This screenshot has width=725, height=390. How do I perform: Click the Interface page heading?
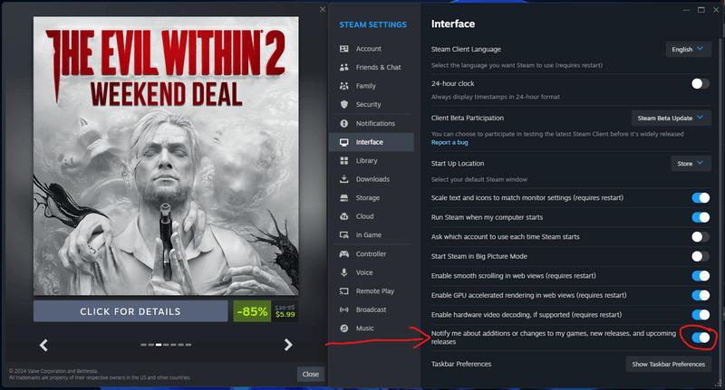click(x=452, y=24)
